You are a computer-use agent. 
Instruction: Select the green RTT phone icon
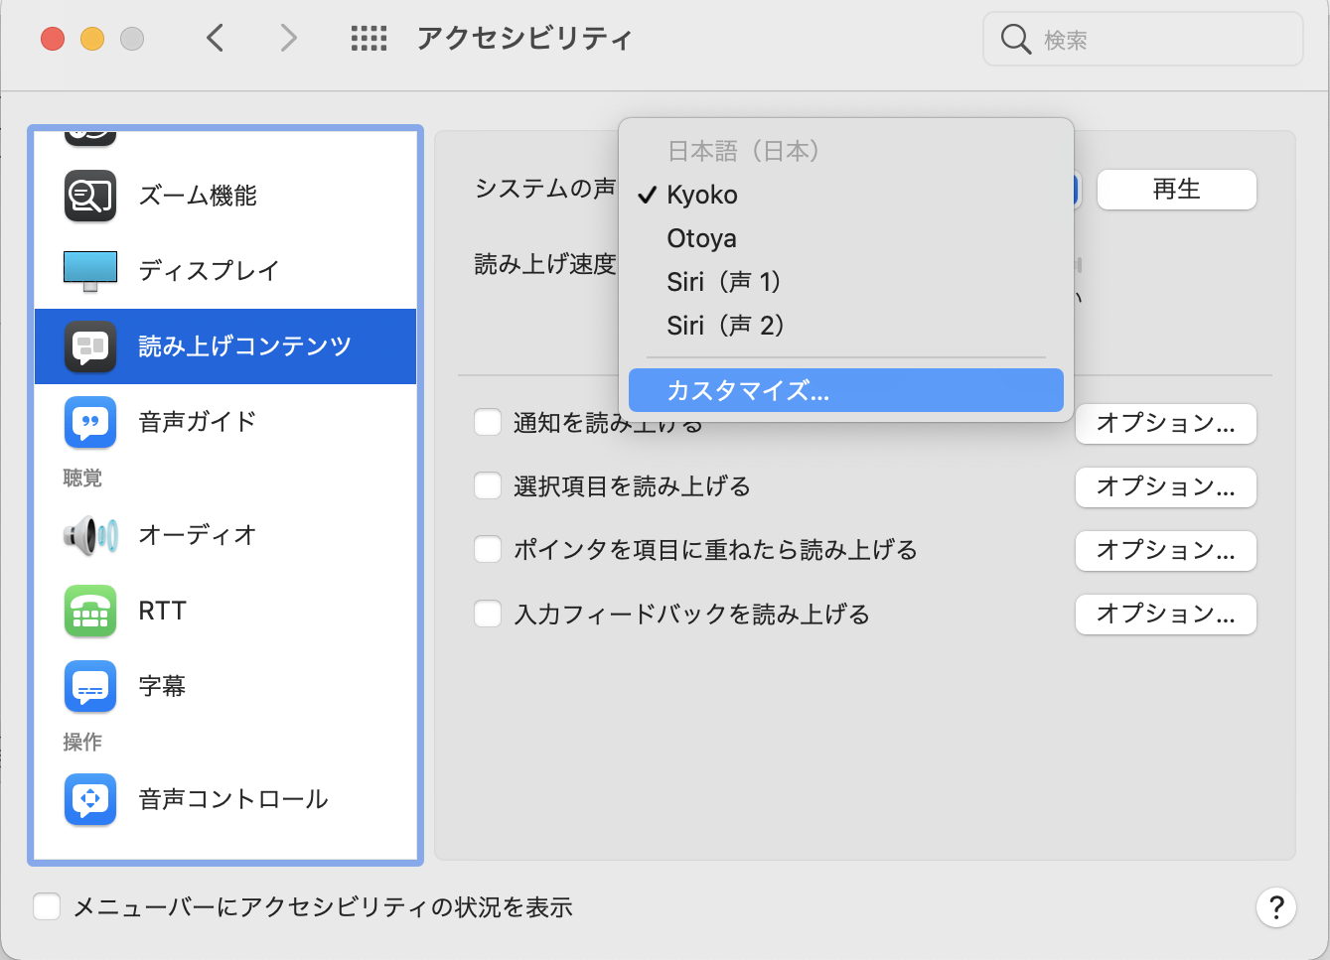pyautogui.click(x=90, y=611)
